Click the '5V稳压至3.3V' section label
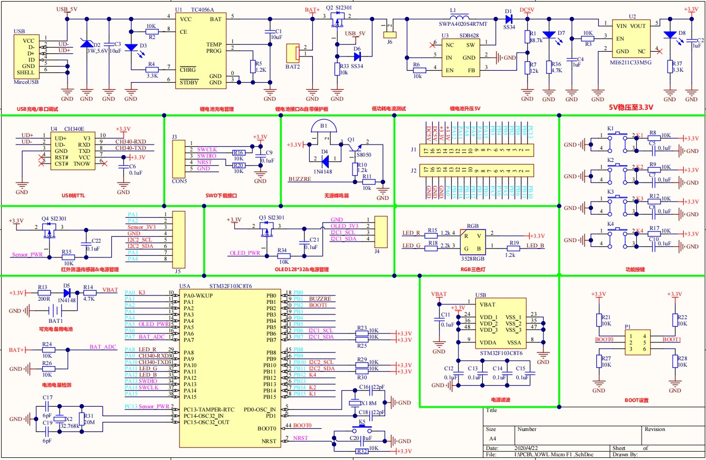Screen dimensions: 706x460 631,107
